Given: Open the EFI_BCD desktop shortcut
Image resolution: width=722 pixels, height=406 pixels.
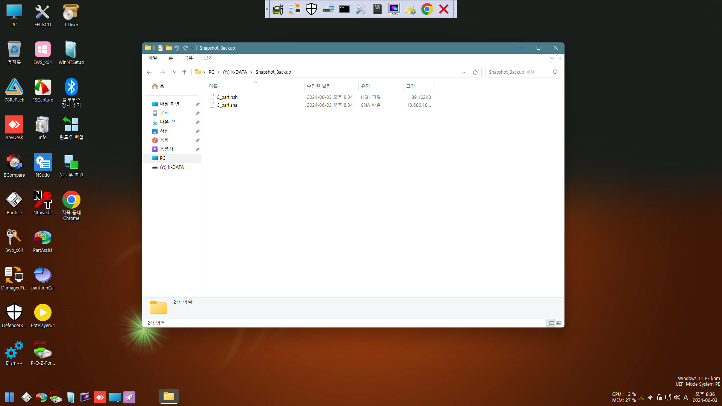Looking at the screenshot, I should tap(42, 15).
